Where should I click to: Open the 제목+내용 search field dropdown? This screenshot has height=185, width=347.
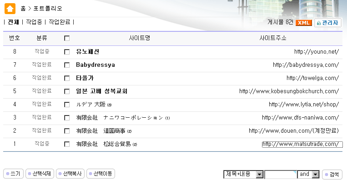pos(243,174)
